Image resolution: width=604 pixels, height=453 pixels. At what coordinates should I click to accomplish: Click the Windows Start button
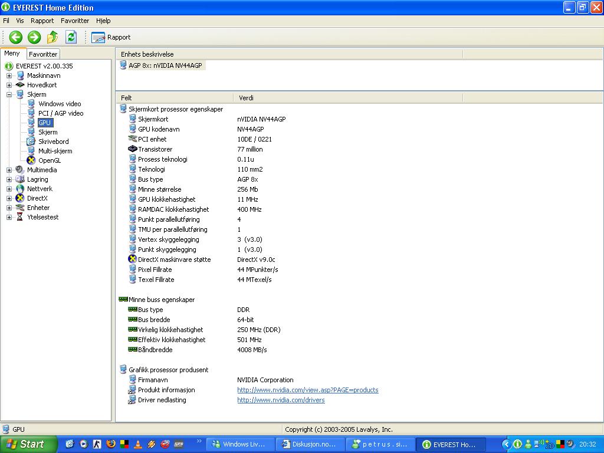tap(28, 444)
